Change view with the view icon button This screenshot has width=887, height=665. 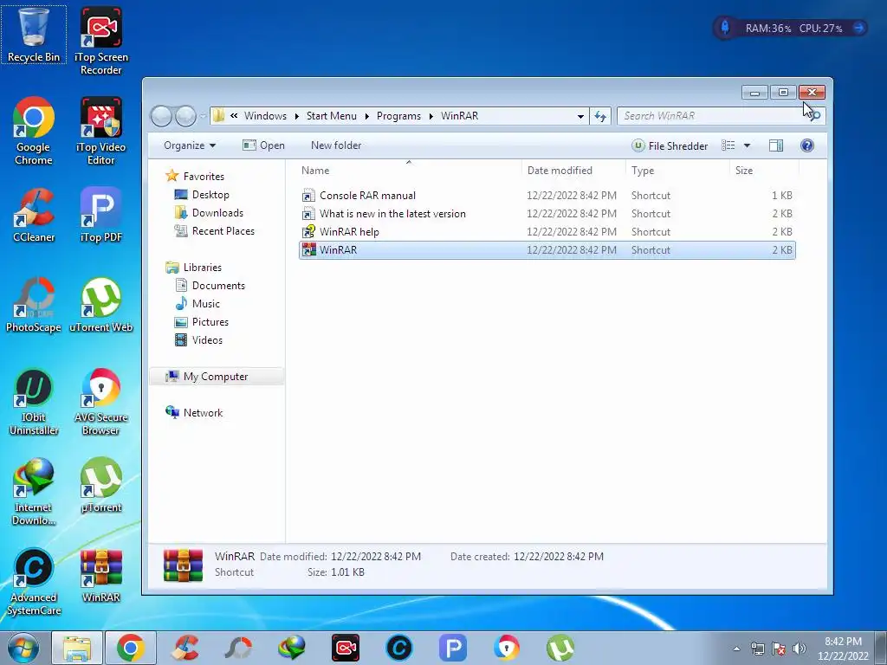pos(728,145)
